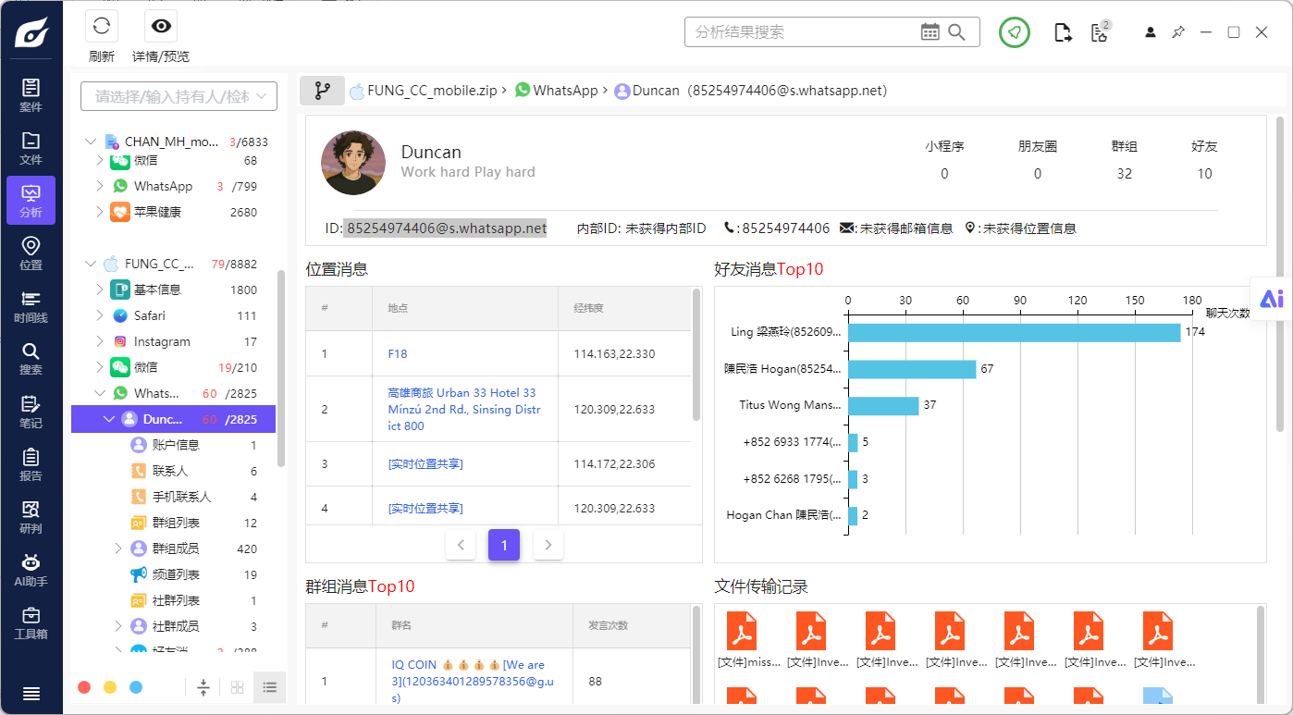Expand the 基本信息 tree node
This screenshot has height=715, width=1293.
pos(100,290)
